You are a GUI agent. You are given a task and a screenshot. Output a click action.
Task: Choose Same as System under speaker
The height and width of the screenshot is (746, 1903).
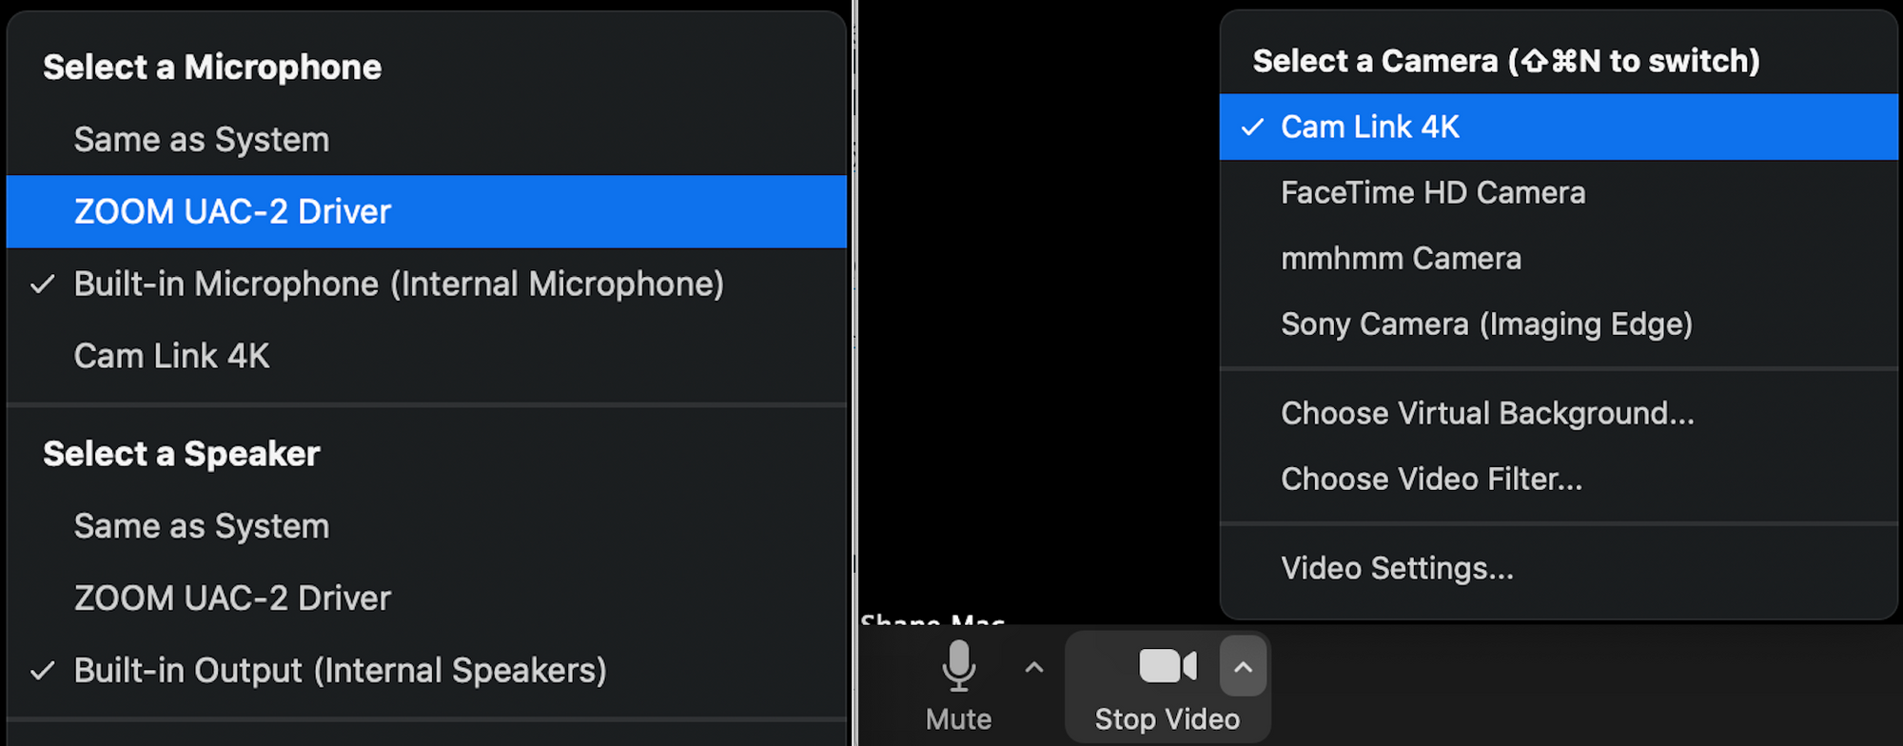pos(426,526)
